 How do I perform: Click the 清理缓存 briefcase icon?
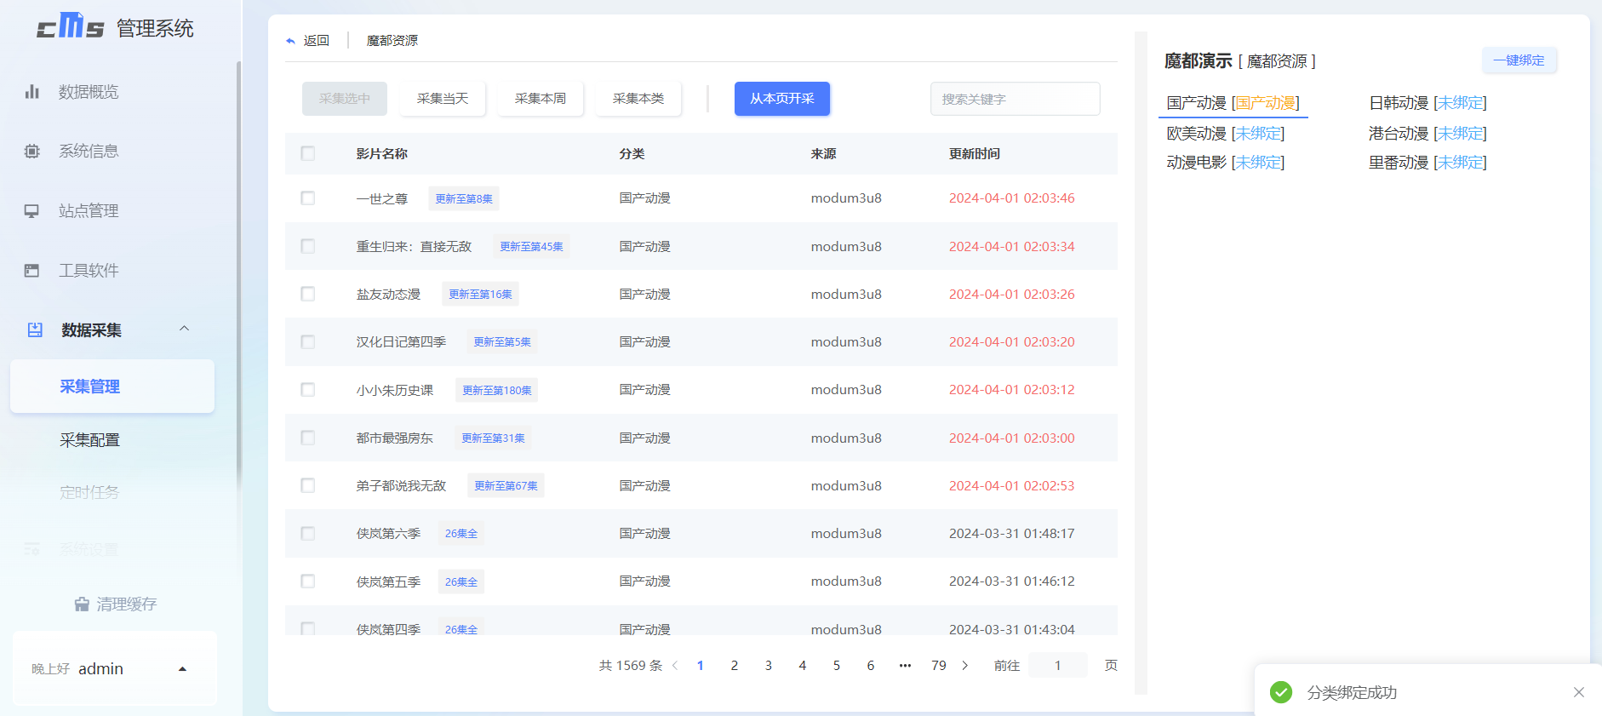(82, 604)
